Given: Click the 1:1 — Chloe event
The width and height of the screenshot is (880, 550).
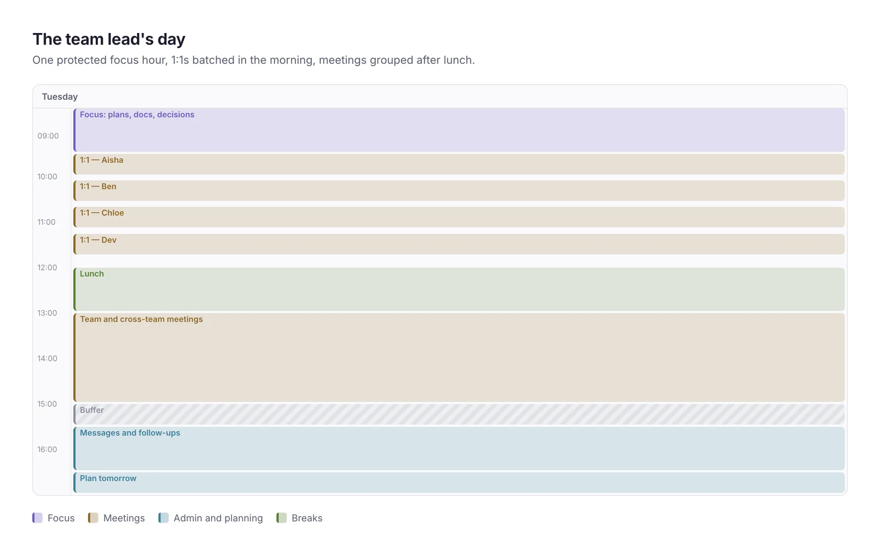Looking at the screenshot, I should click(459, 217).
